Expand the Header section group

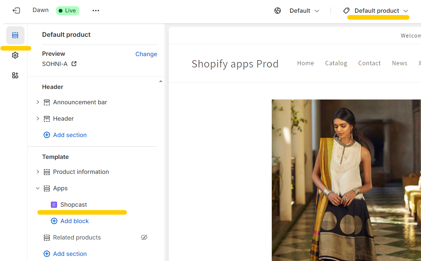(38, 118)
